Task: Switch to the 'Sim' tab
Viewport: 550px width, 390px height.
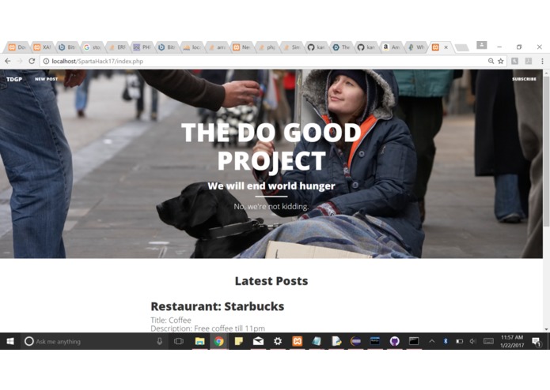Action: point(291,47)
